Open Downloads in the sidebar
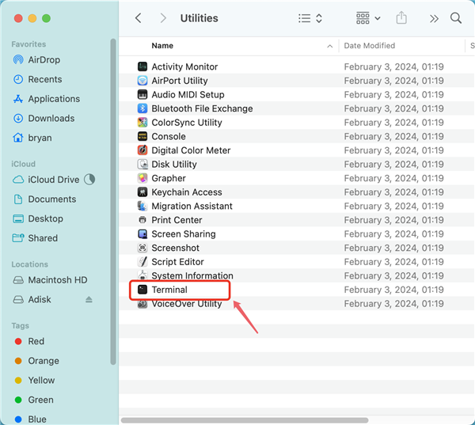The width and height of the screenshot is (475, 425). coord(51,119)
